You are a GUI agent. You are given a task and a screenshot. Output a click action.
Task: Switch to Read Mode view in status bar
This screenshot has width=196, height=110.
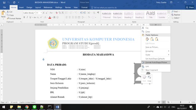coord(159,102)
